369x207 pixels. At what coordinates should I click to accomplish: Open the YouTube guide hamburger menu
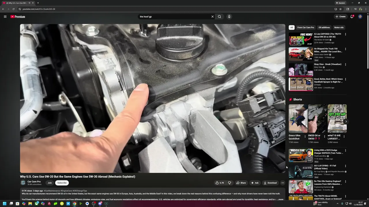(5, 17)
